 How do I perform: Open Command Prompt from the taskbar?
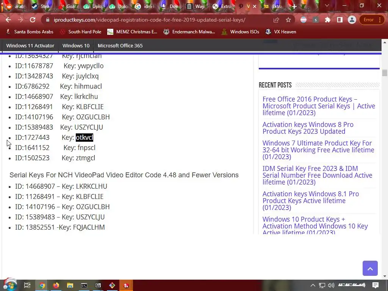[84, 285]
